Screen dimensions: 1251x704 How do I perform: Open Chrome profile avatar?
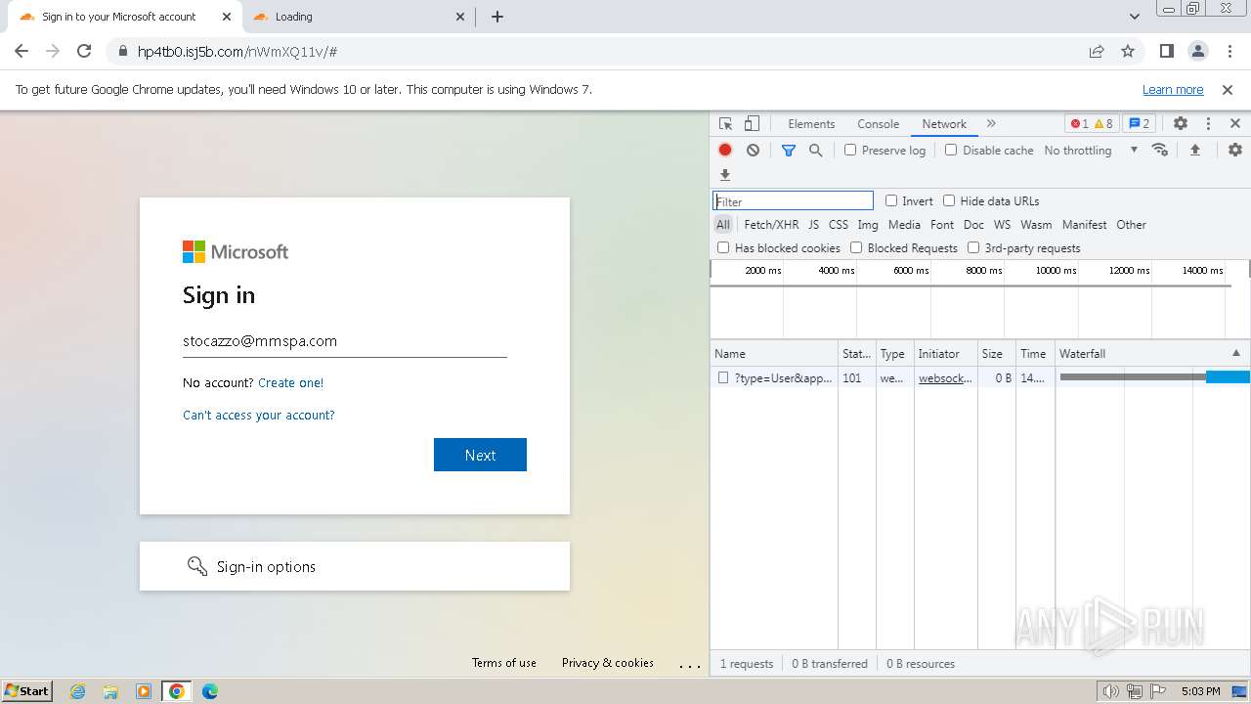click(1198, 52)
